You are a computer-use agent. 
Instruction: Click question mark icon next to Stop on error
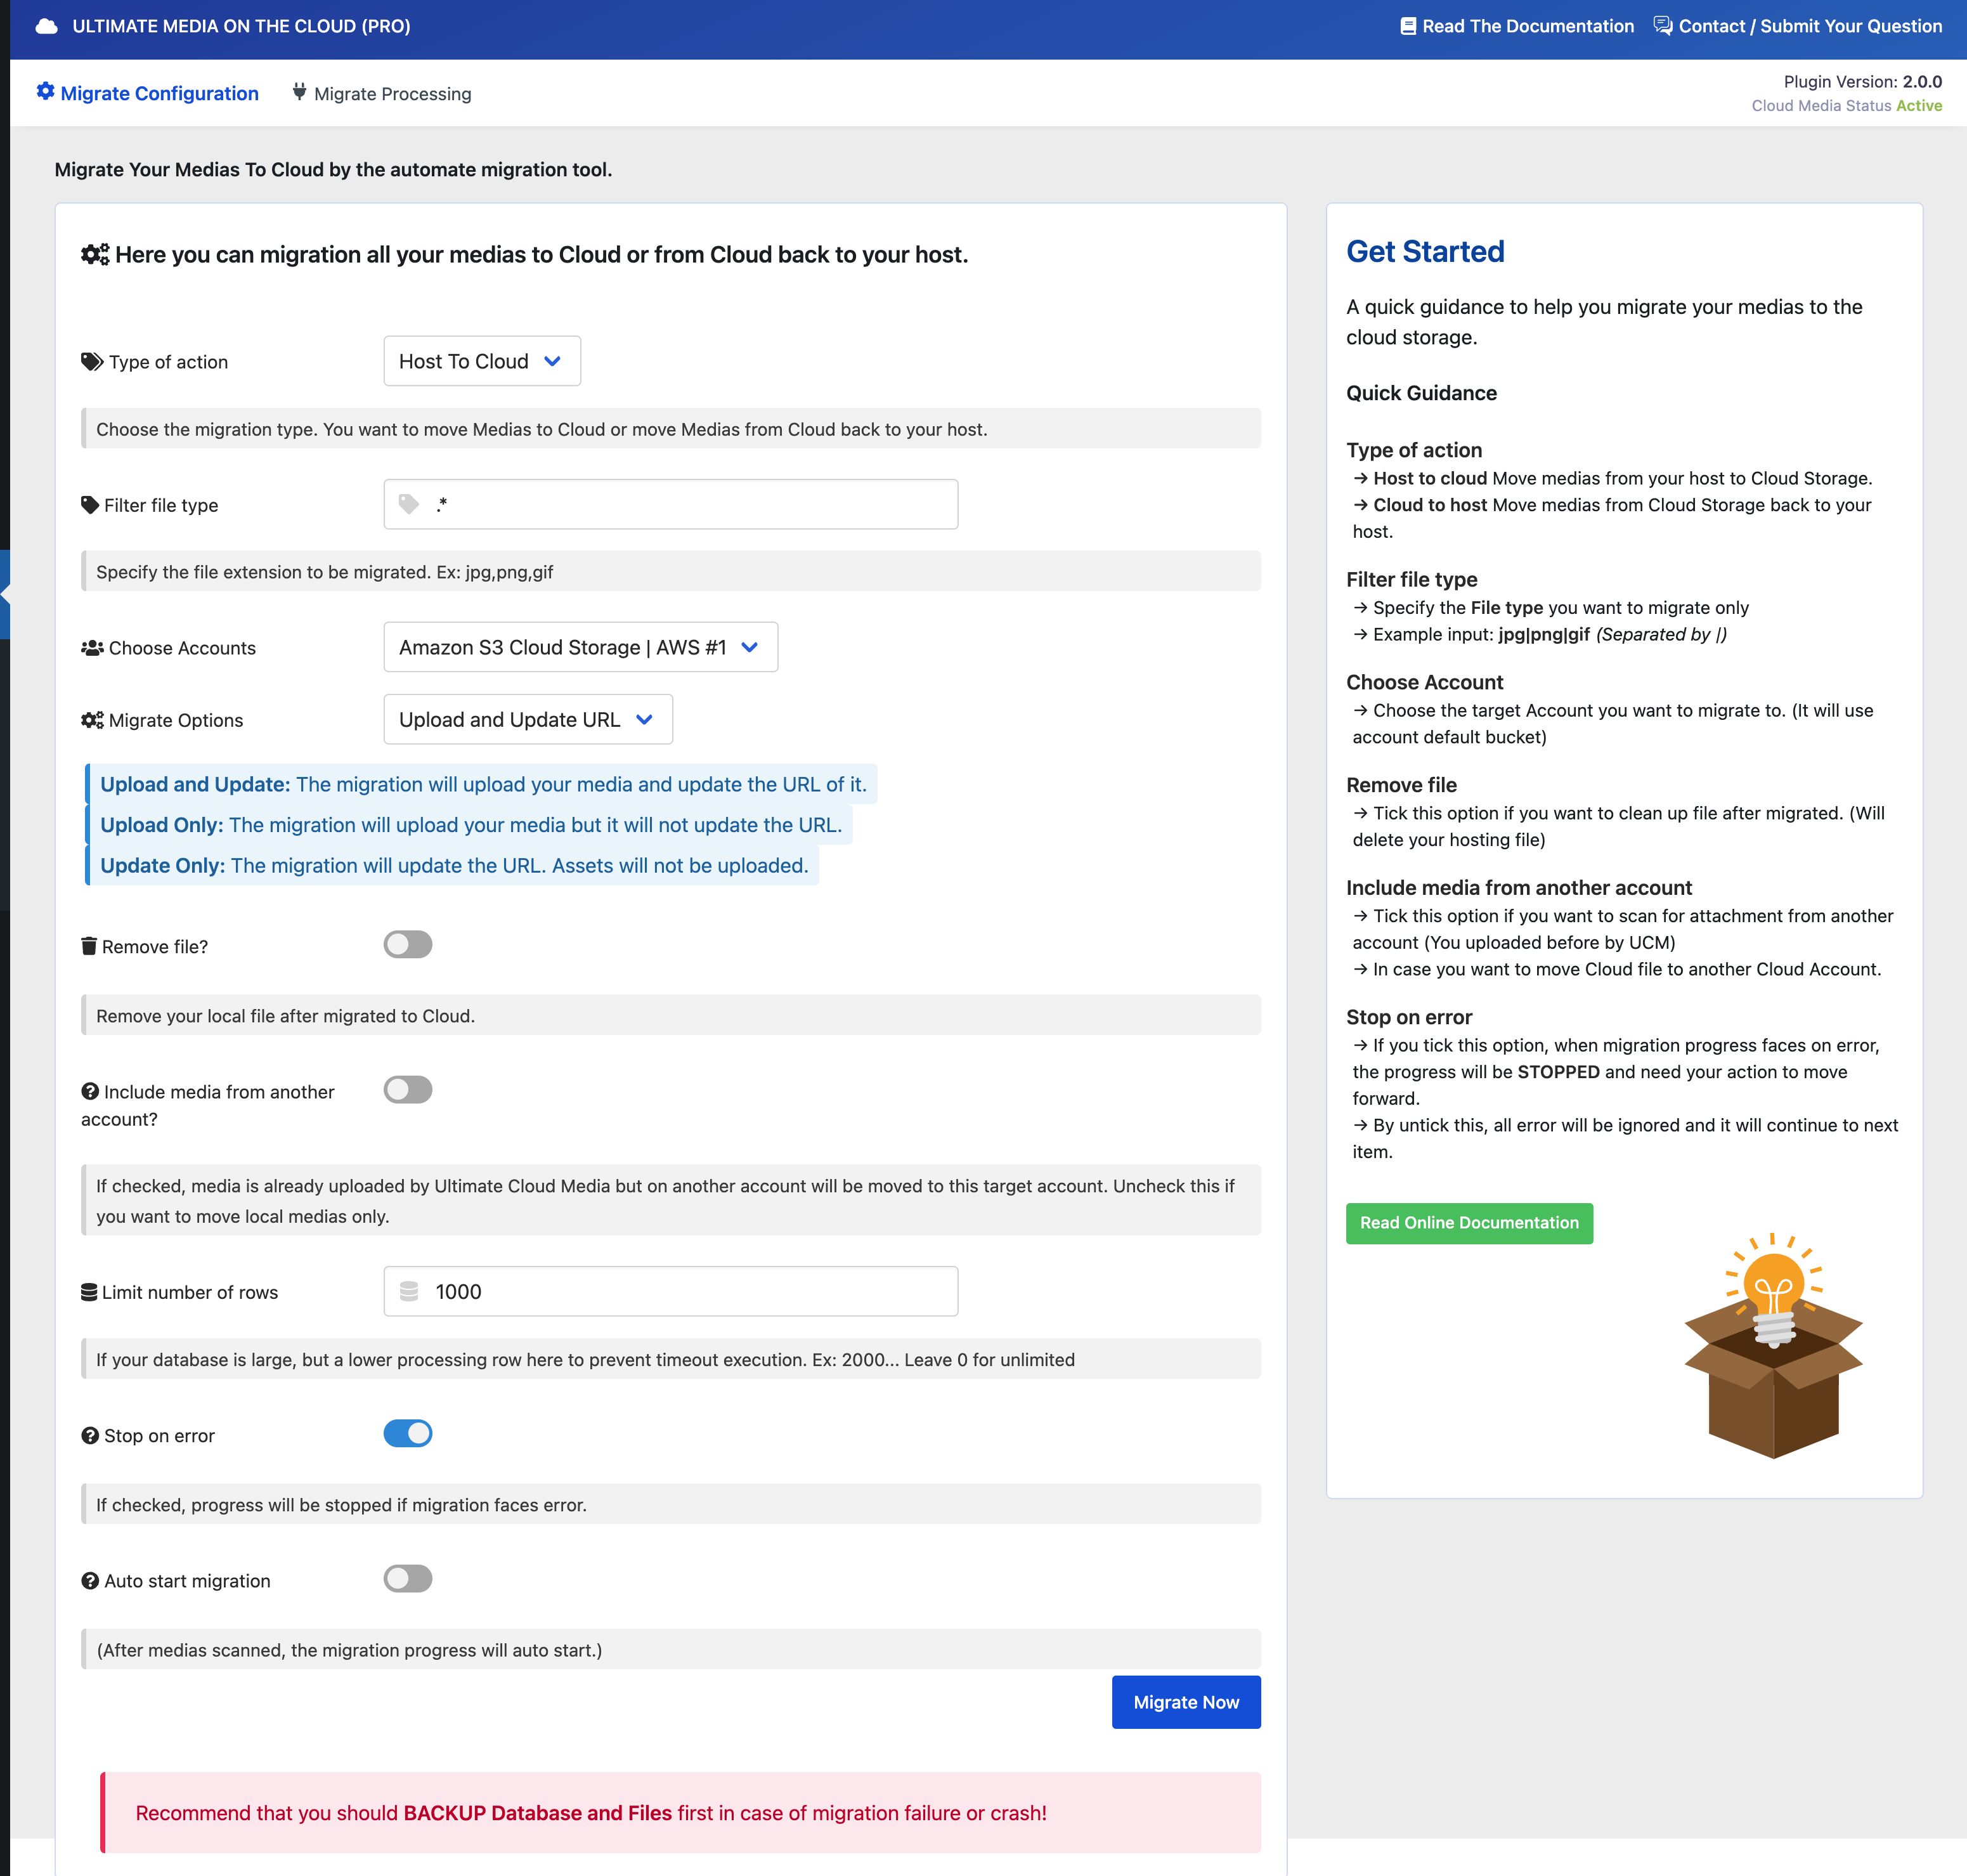[x=90, y=1435]
